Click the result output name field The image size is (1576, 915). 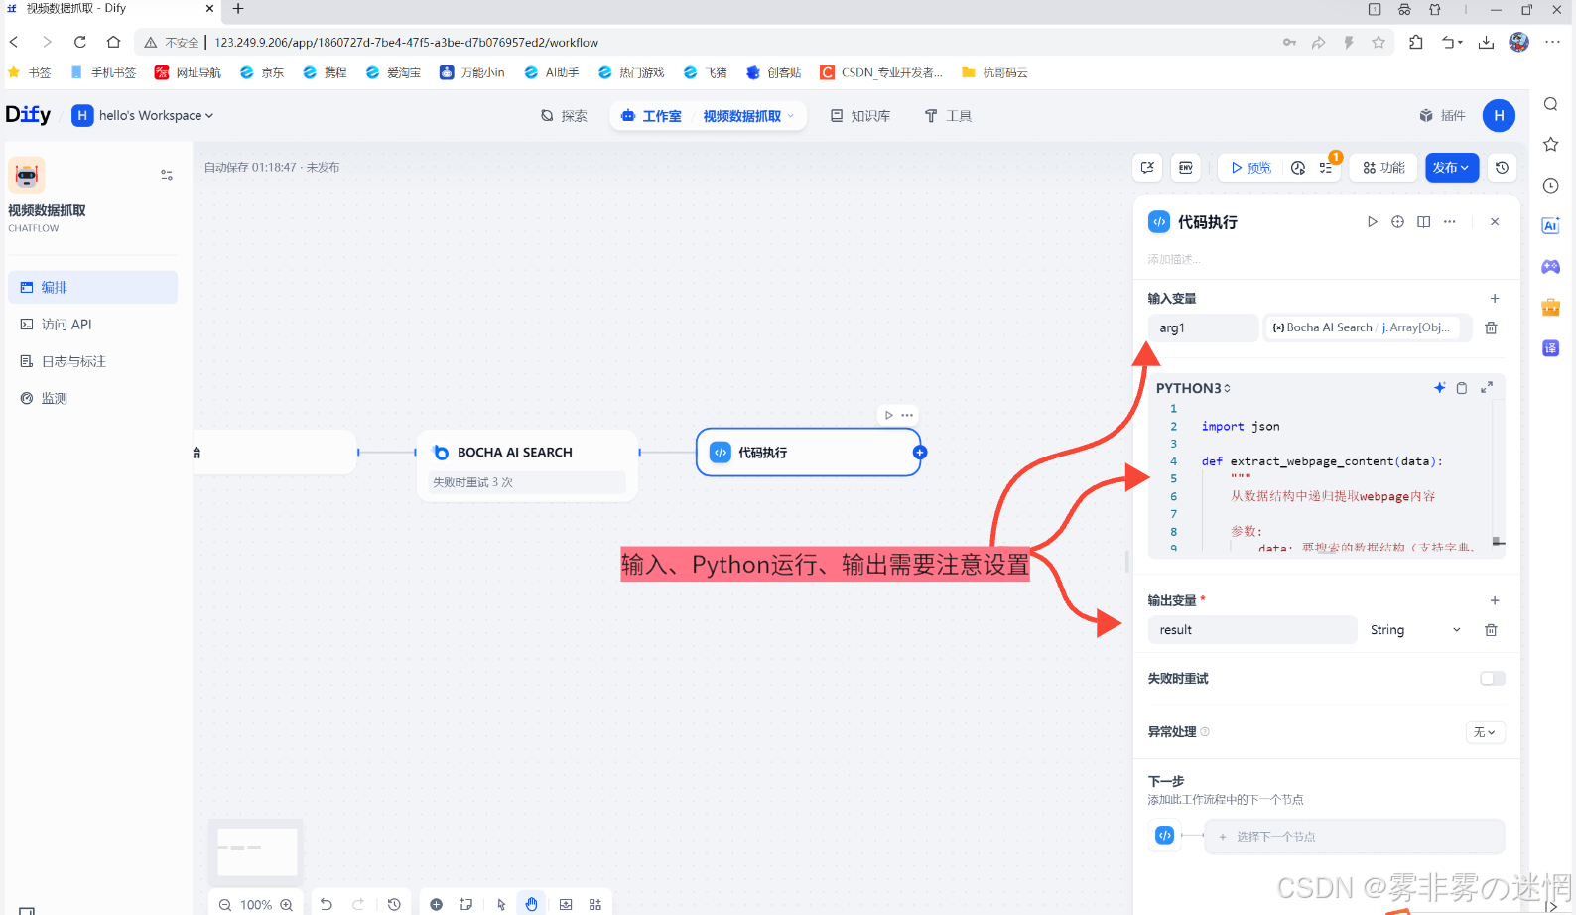pyautogui.click(x=1252, y=630)
